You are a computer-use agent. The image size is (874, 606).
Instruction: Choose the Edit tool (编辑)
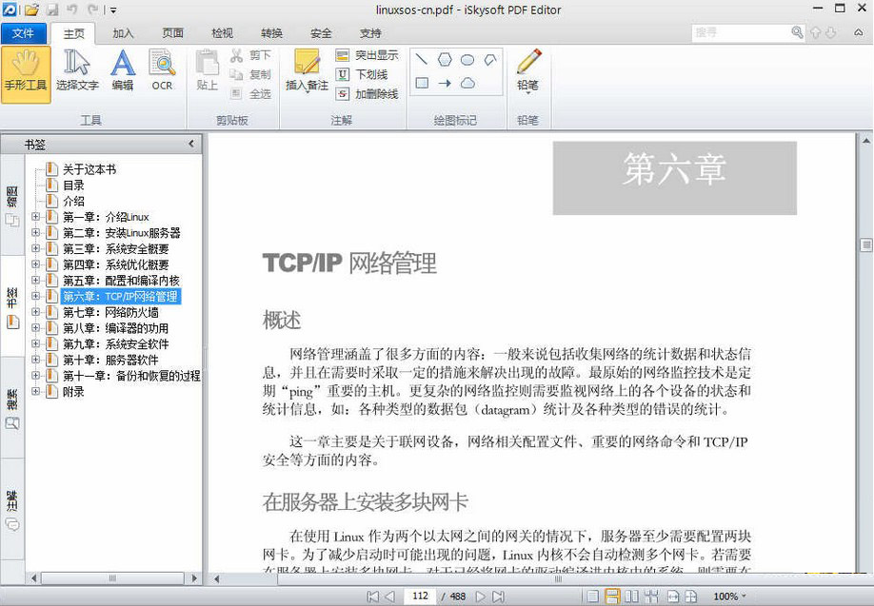[123, 70]
